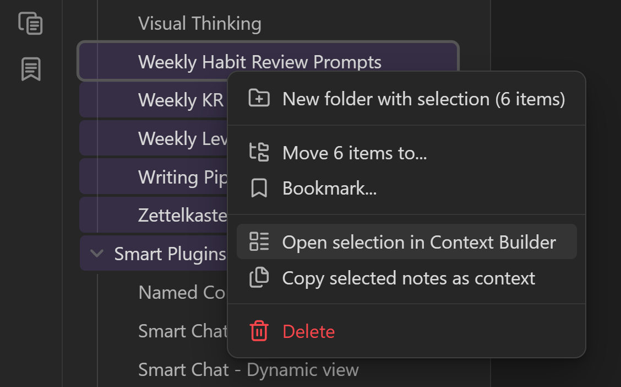Choose Bookmark... from context menu
The height and width of the screenshot is (387, 621).
tap(329, 188)
